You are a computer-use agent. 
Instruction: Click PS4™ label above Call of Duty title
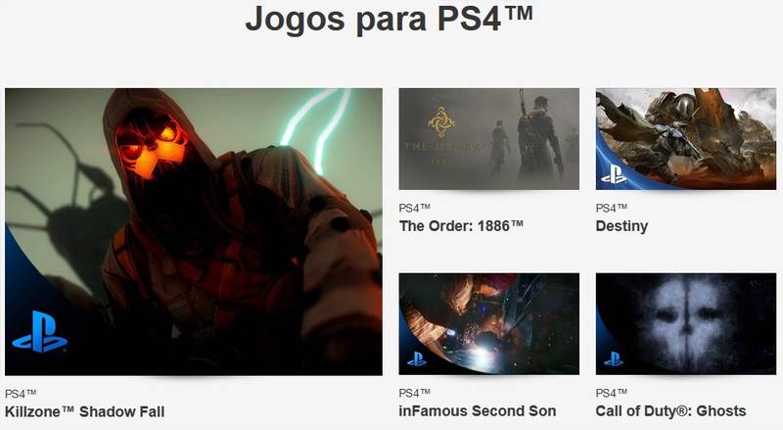[x=611, y=393]
